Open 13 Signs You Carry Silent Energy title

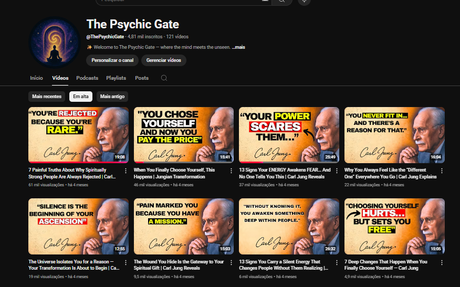click(x=284, y=265)
